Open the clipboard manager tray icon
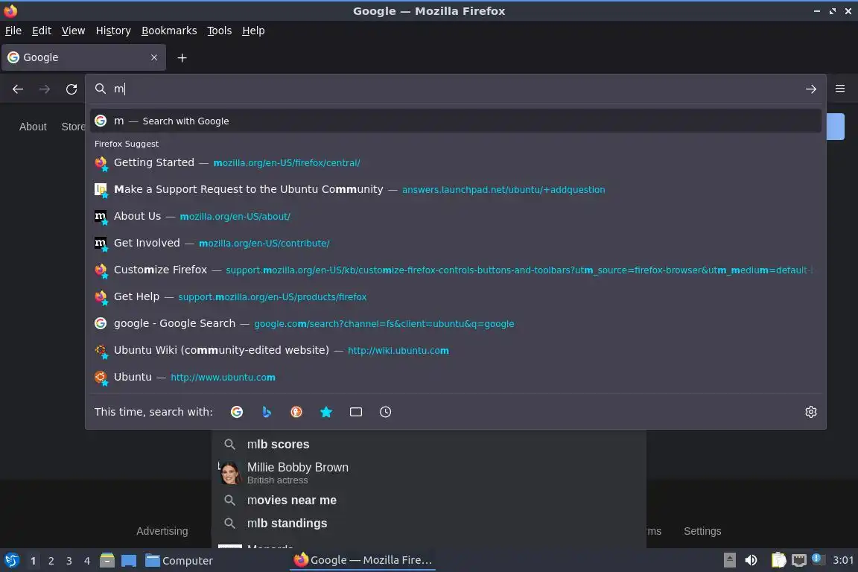The image size is (858, 572). (x=778, y=560)
